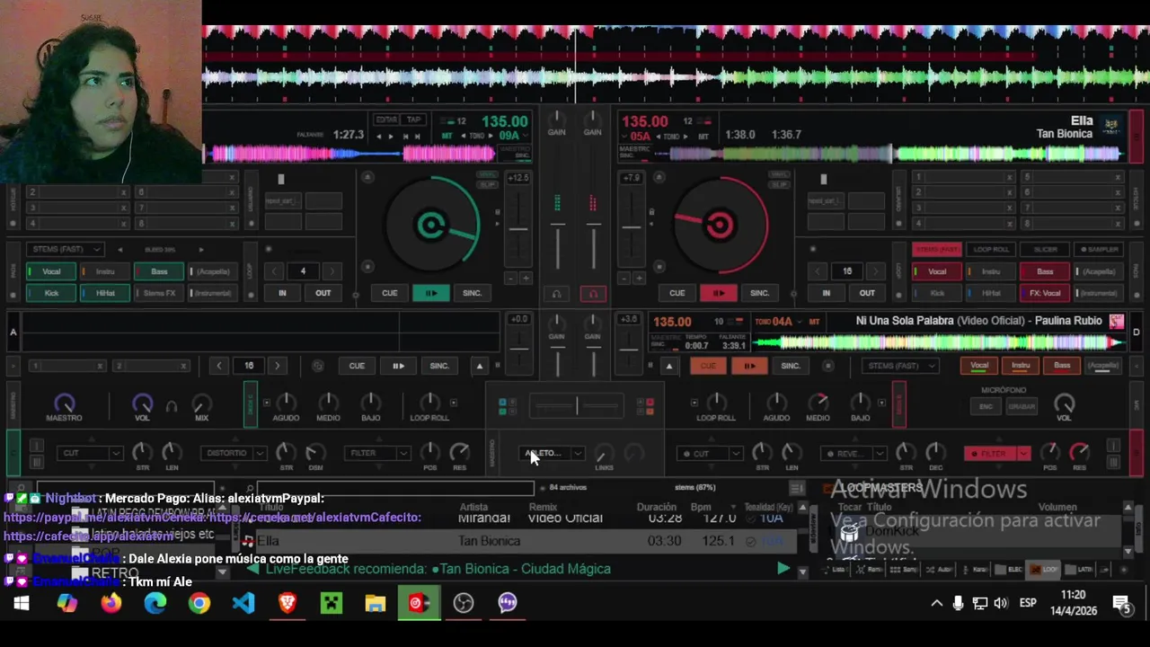Image resolution: width=1150 pixels, height=647 pixels.
Task: Click deck D MEDIO EQ knob
Action: click(x=818, y=402)
